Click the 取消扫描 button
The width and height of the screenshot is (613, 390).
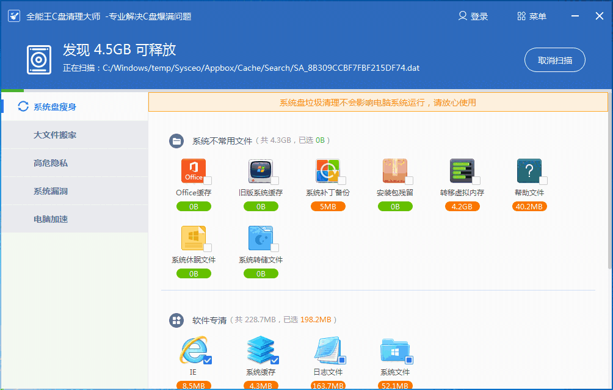pos(554,60)
